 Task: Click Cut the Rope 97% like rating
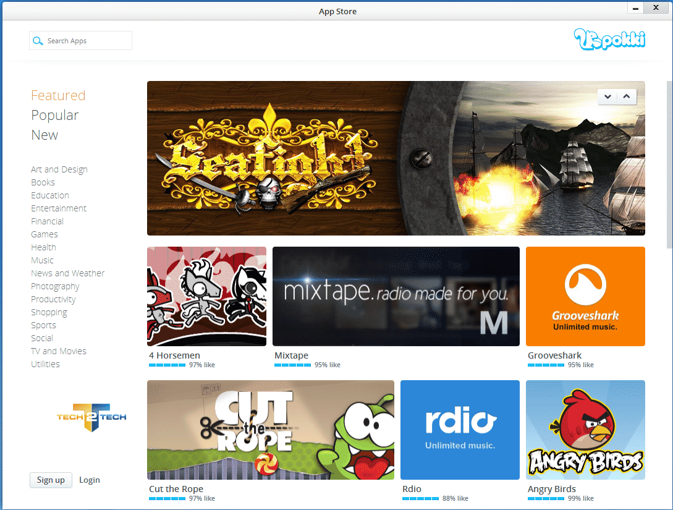click(x=182, y=498)
